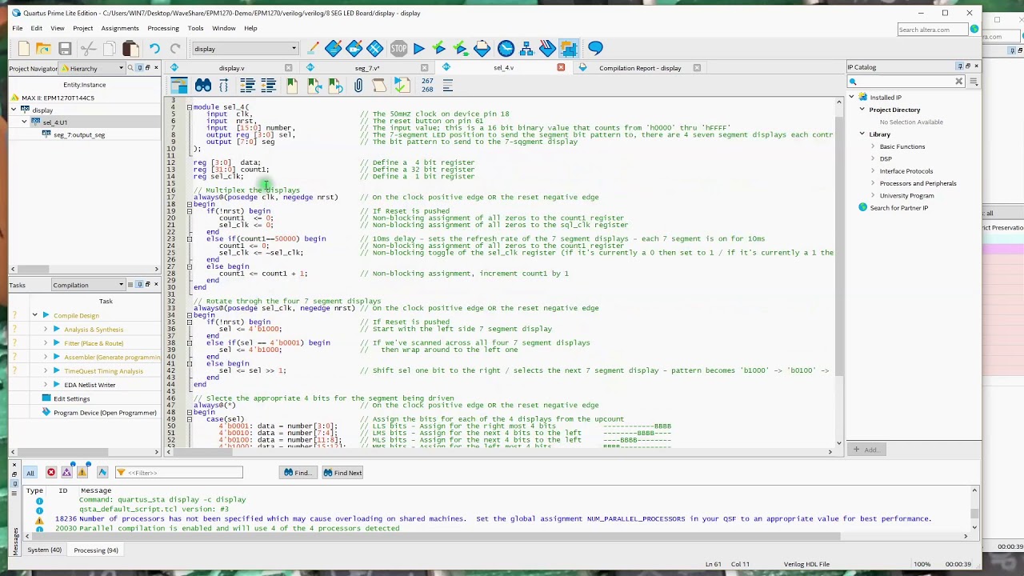Viewport: 1024px width, 576px height.
Task: Click the RTL Viewer hierarchy icon
Action: pyautogui.click(x=526, y=49)
